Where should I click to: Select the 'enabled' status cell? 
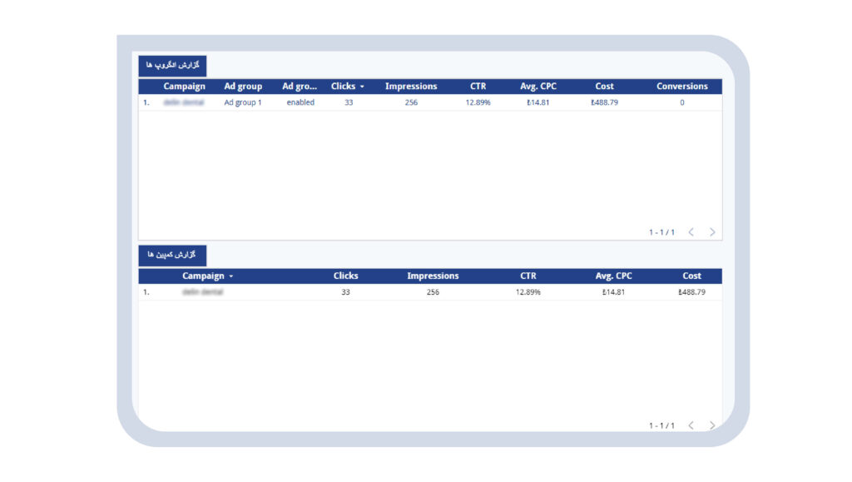[300, 102]
